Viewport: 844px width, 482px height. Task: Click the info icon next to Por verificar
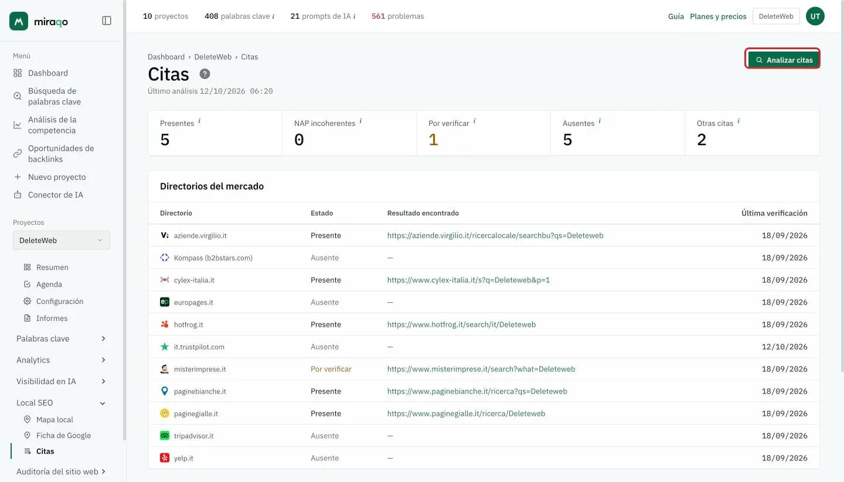coord(474,121)
